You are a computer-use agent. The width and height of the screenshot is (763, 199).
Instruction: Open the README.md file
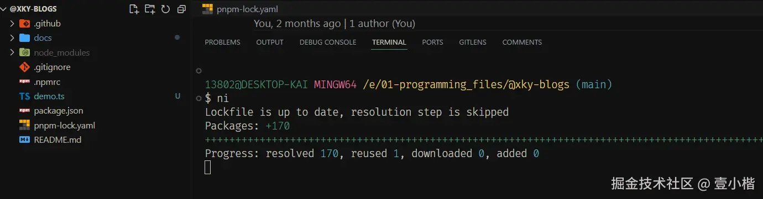[58, 140]
